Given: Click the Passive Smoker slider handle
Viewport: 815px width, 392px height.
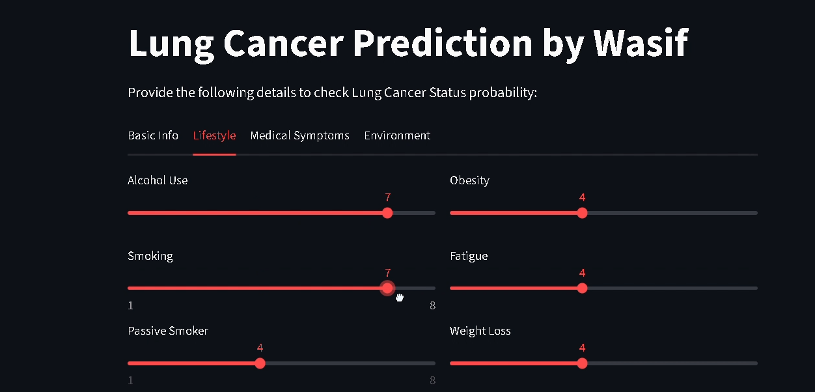Looking at the screenshot, I should pyautogui.click(x=260, y=363).
